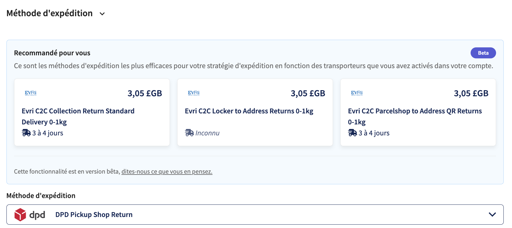Open the DPD Pickup Shop Return dropdown arrow
This screenshot has height=228, width=512.
pyautogui.click(x=492, y=215)
